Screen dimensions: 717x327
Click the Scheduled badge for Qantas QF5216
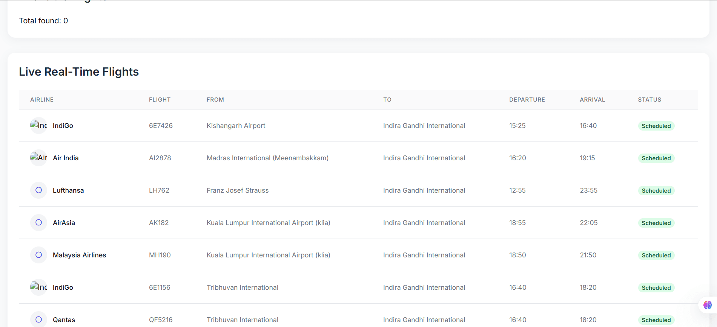tap(656, 320)
